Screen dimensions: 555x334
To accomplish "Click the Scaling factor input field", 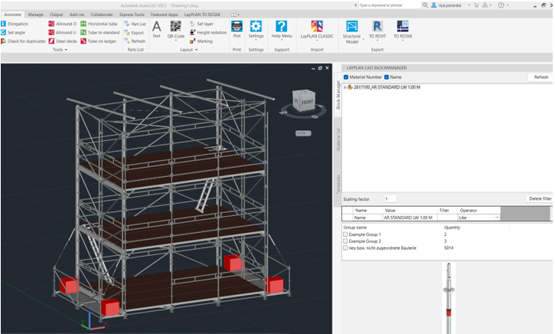I will coord(390,198).
